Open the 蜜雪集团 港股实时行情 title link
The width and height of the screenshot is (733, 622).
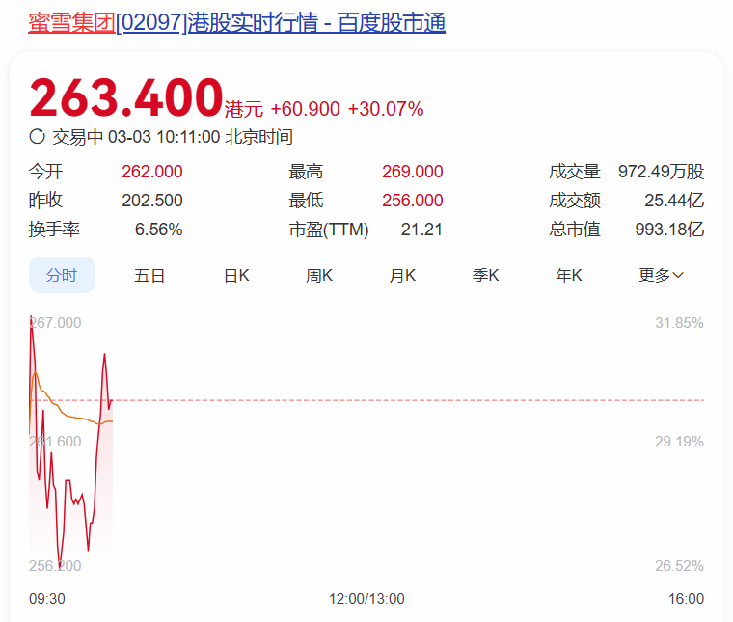tap(237, 23)
